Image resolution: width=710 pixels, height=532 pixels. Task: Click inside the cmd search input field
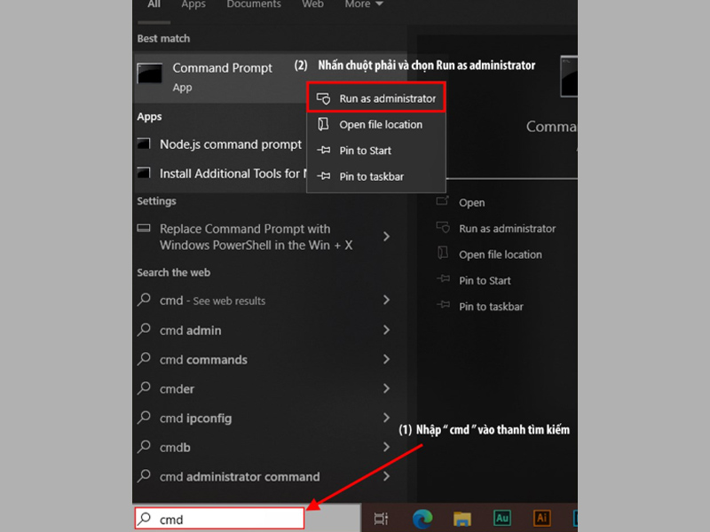(x=222, y=519)
